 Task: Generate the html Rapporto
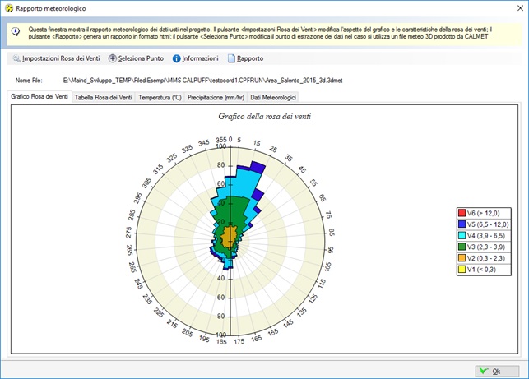click(246, 58)
